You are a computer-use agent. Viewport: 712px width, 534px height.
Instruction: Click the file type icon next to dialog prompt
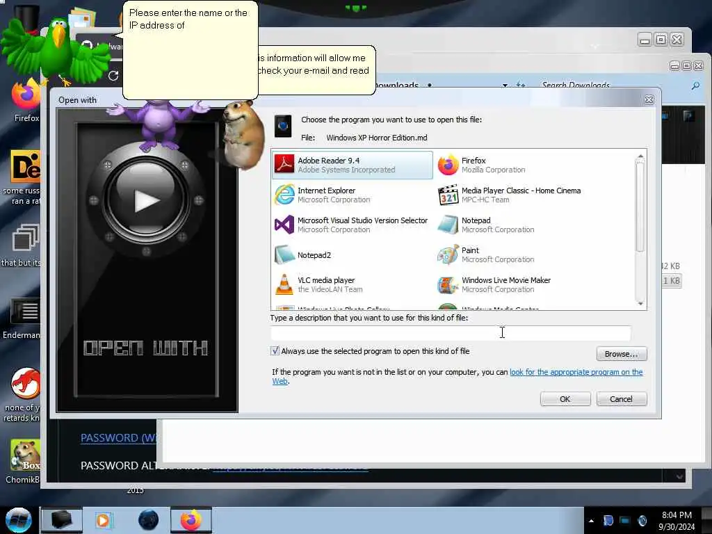[x=283, y=126]
